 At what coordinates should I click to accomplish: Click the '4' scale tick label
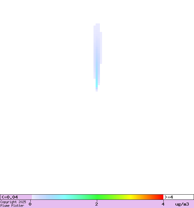163,204
